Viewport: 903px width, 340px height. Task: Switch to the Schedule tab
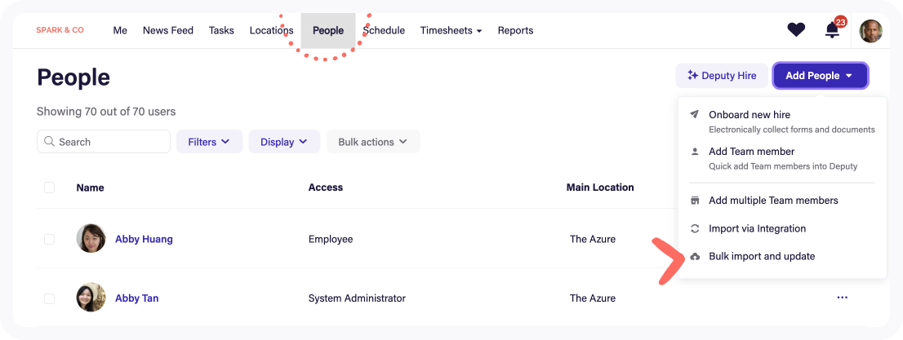385,30
